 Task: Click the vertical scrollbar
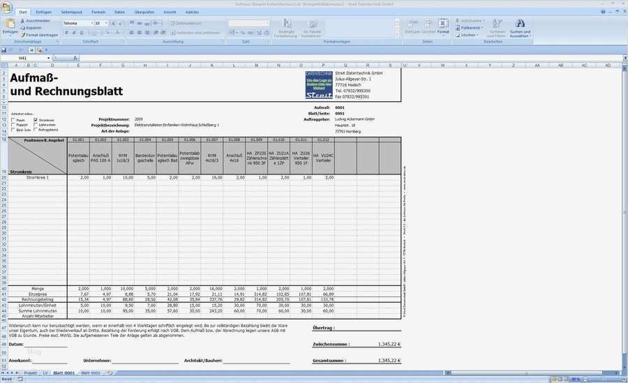click(x=625, y=212)
